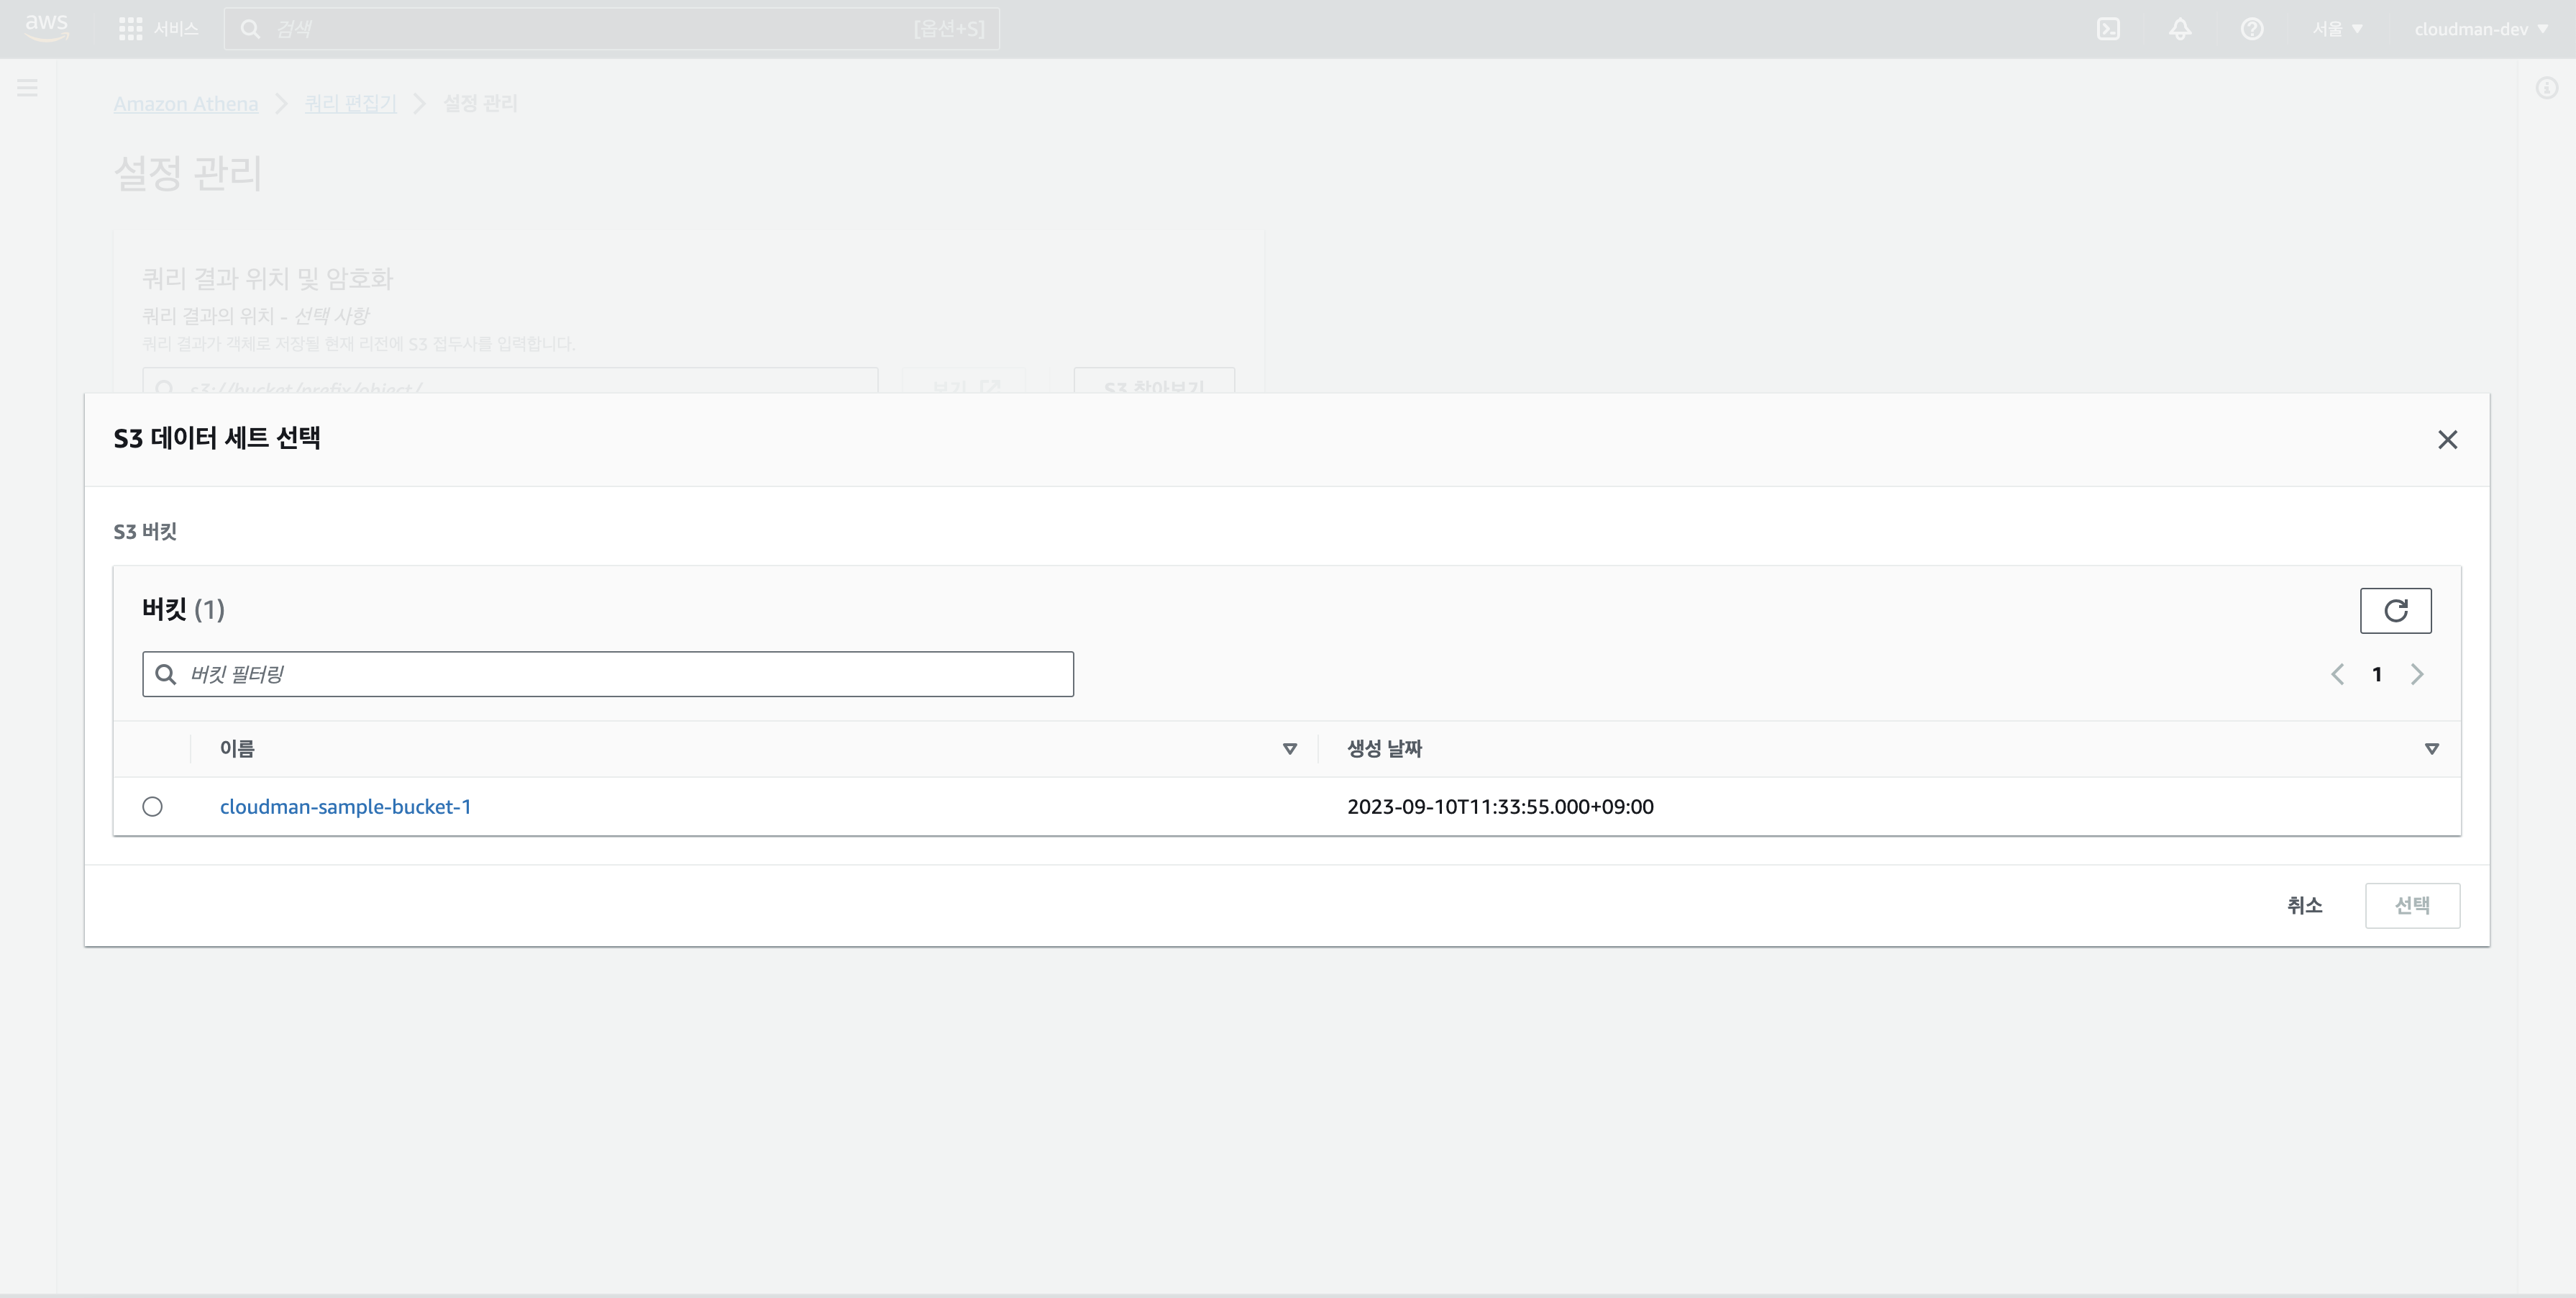Viewport: 2576px width, 1298px height.
Task: Sort buckets by 이름 column arrow
Action: (1289, 748)
